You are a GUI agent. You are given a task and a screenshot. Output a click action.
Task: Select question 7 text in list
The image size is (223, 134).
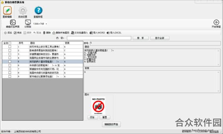[46, 69]
